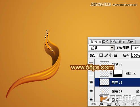Click the 图层 16 black-white layer mask thumbnail
The height and width of the screenshot is (107, 140).
click(118, 73)
